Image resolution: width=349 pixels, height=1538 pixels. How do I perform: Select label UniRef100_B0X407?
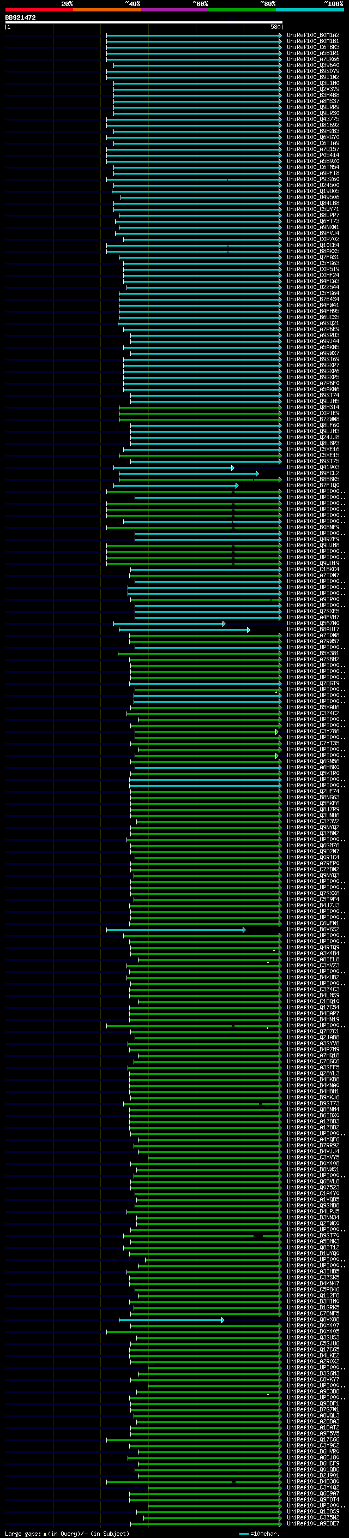[x=312, y=1325]
